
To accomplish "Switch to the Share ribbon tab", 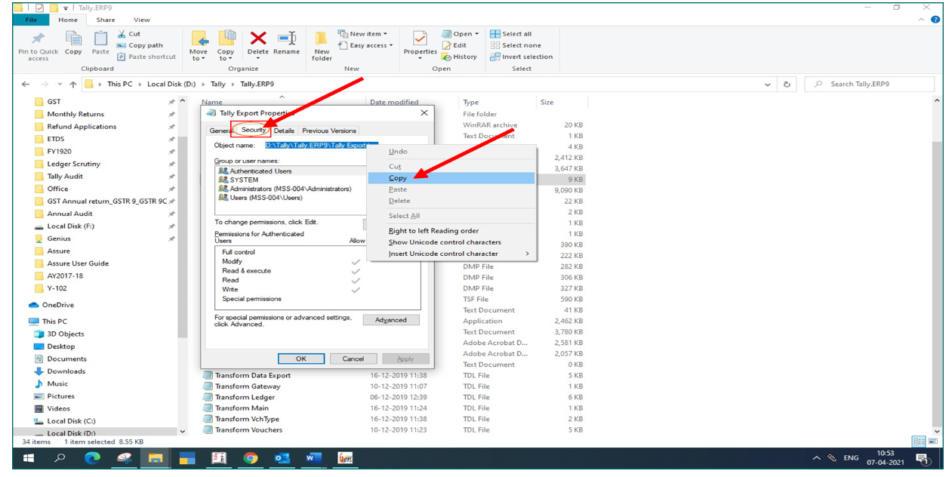I will coord(106,20).
